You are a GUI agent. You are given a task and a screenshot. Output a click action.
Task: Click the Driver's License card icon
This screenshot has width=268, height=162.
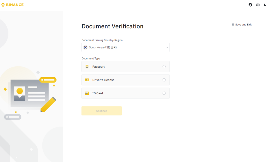(87, 80)
